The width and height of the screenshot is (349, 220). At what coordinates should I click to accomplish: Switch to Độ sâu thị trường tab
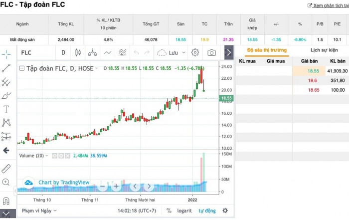267,50
